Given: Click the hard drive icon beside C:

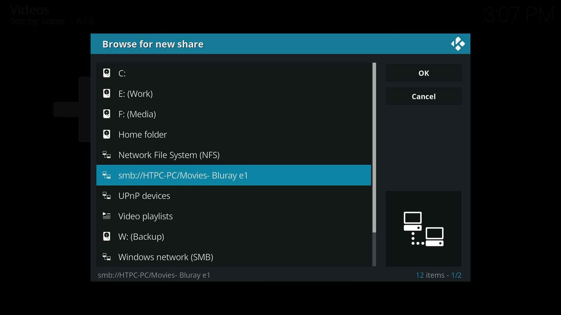Looking at the screenshot, I should 107,73.
